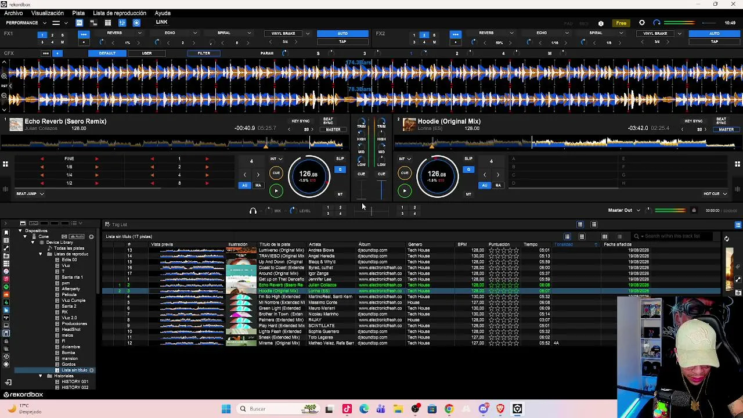Click the CFX DEFAULT button
The height and width of the screenshot is (418, 743).
point(107,53)
